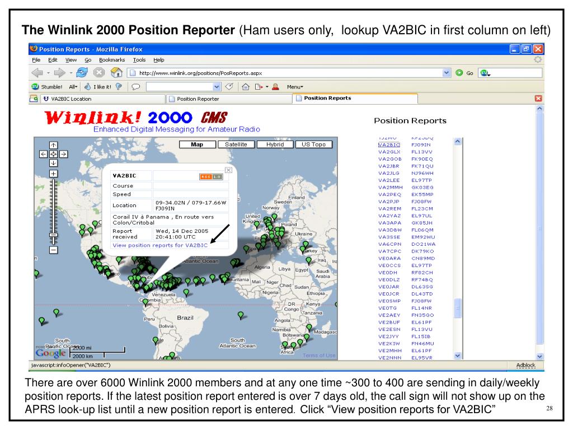Switch to the VA2BIC Location tab
Screen dimensions: 573x430
pos(103,99)
